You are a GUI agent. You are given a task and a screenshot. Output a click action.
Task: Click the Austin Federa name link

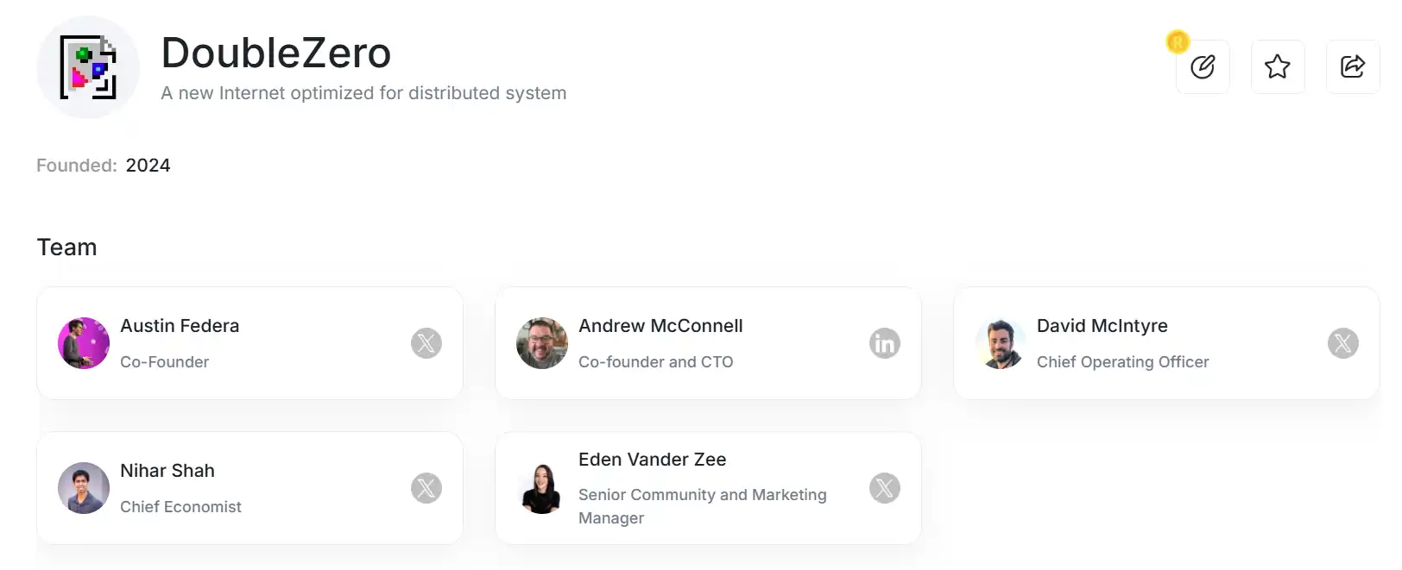click(x=180, y=326)
